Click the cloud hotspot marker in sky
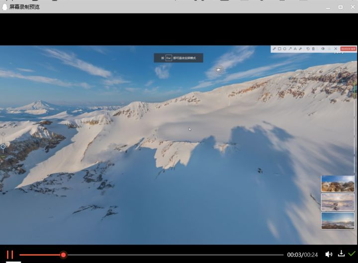Image resolution: width=358 pixels, height=263 pixels. tap(219, 70)
